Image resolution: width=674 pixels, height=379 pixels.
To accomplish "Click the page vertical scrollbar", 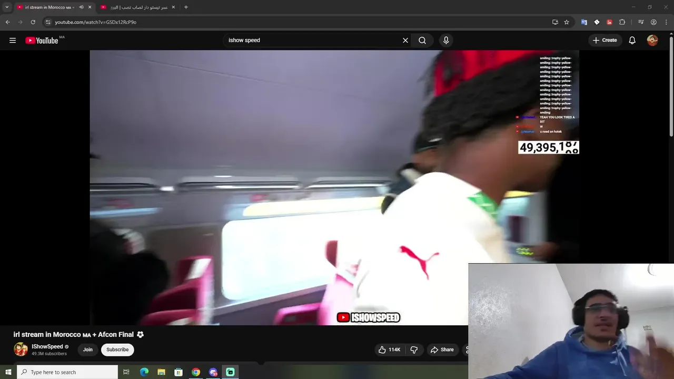I will point(671,87).
